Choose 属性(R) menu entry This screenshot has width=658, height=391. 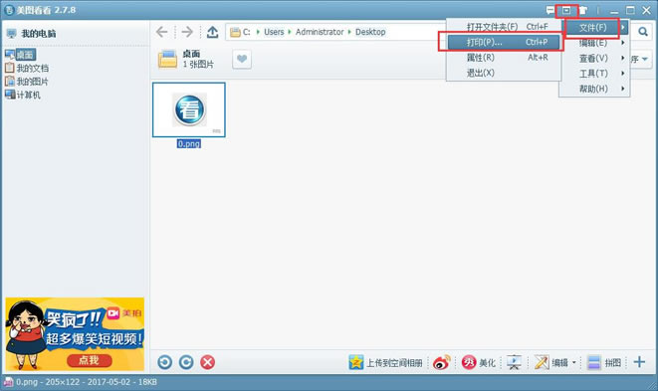(503, 58)
